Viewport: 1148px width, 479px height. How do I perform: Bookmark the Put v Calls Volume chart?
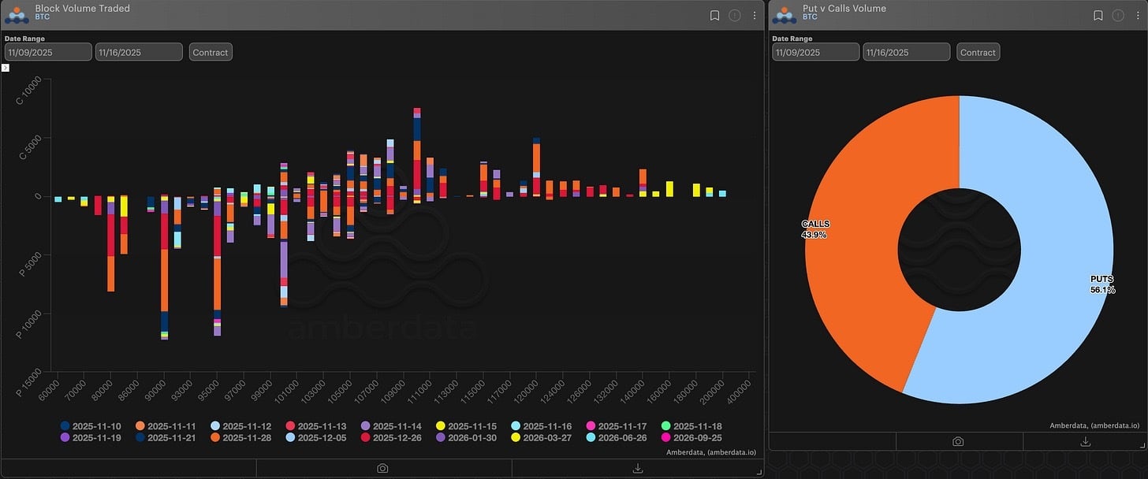tap(1098, 15)
